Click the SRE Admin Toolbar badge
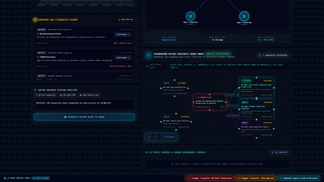This screenshot has width=324, height=182. click(x=41, y=178)
